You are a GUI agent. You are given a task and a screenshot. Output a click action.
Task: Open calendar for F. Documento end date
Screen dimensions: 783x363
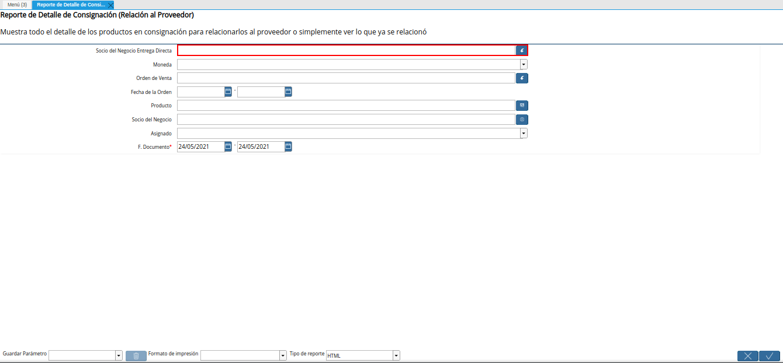click(x=288, y=146)
